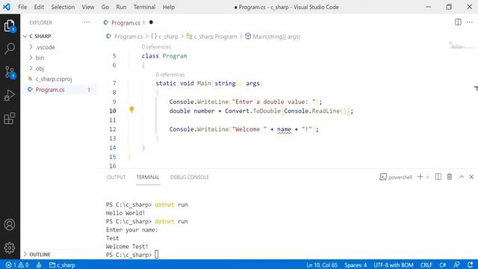
Task: Click the lightbulb code action on line 10
Action: (x=131, y=110)
